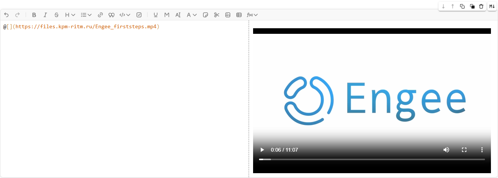Open the text color A dropdown
This screenshot has height=178, width=498.
(x=191, y=15)
